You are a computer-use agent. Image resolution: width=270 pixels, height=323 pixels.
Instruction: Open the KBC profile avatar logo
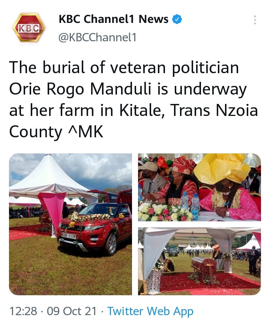pos(29,28)
